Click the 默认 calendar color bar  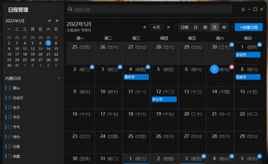pos(6,88)
